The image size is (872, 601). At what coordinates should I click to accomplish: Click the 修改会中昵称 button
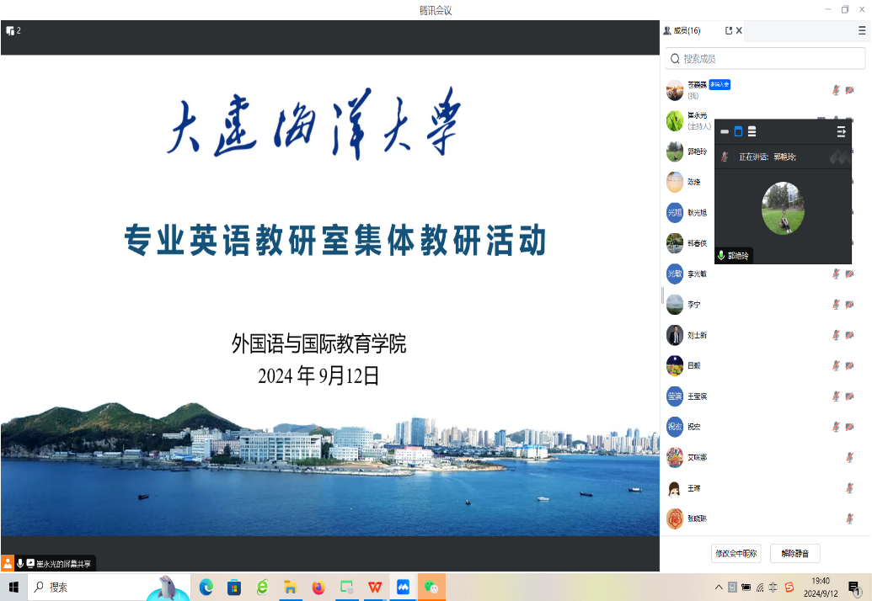pos(736,553)
